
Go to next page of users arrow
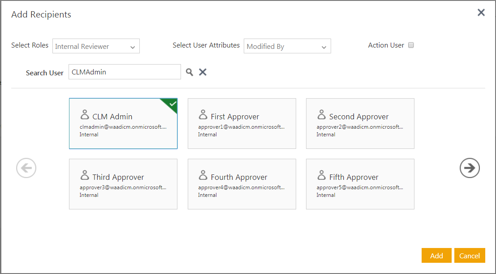470,168
